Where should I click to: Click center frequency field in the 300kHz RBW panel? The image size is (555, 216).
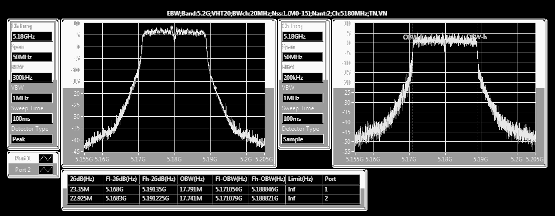(32, 37)
